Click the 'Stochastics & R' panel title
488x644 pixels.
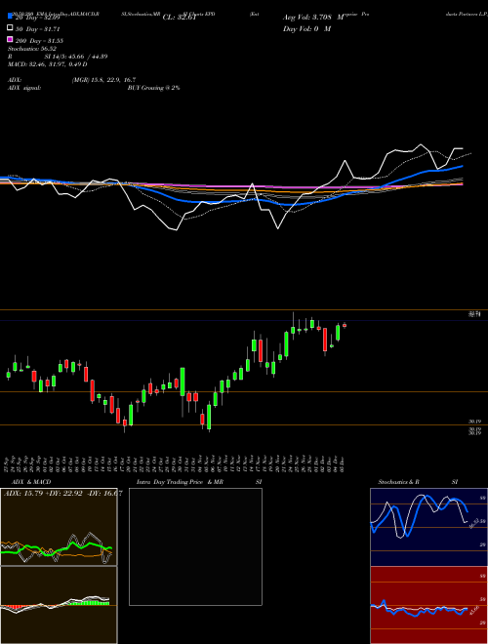399,482
